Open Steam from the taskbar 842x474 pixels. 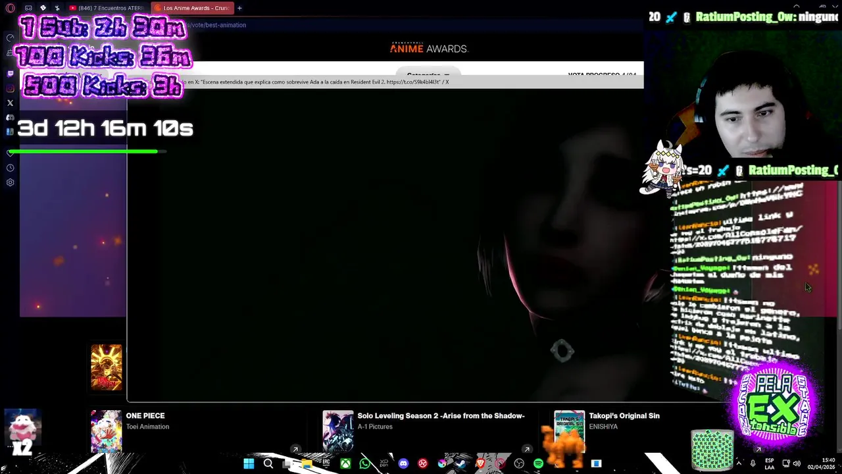461,463
